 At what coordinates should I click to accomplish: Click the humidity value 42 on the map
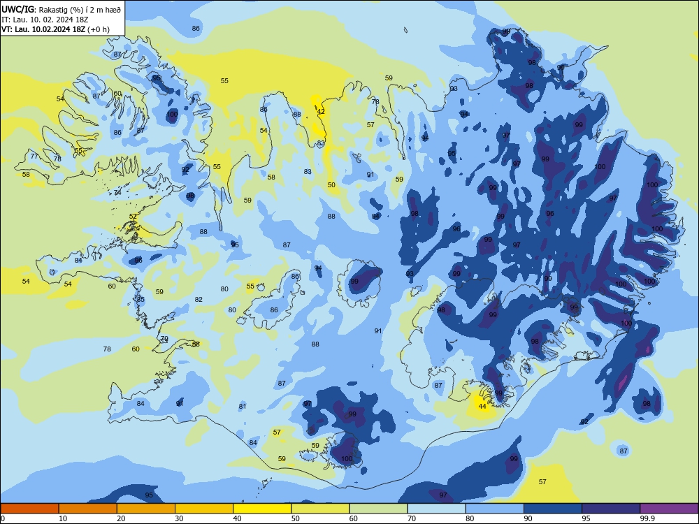tap(321, 111)
